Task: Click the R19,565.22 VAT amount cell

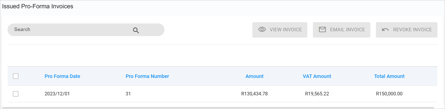Action: click(x=317, y=94)
